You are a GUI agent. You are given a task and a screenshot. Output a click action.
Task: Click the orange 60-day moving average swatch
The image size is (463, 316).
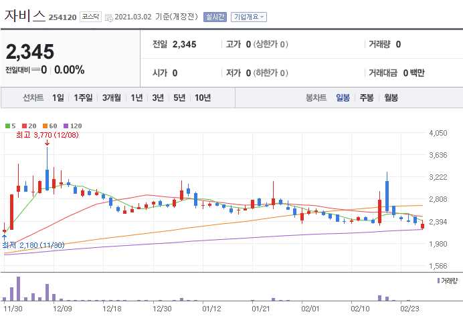coord(45,126)
